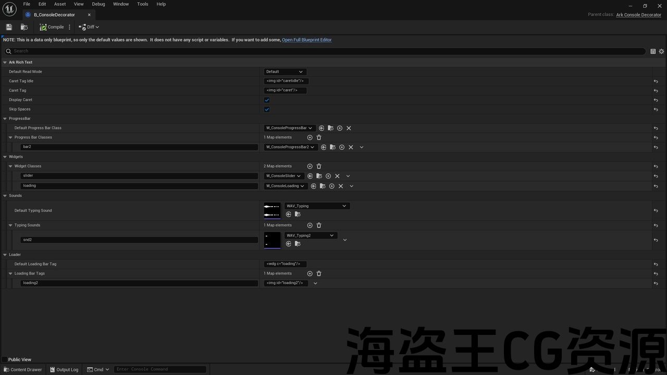Open the Default Read Mode dropdown

(x=285, y=72)
